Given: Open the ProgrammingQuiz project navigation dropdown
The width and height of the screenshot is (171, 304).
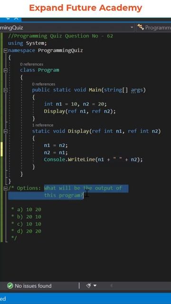Looking at the screenshot, I should [x=132, y=28].
